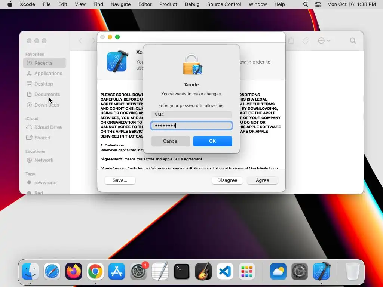The image size is (383, 287).
Task: Open the Navigate menu
Action: 121,4
